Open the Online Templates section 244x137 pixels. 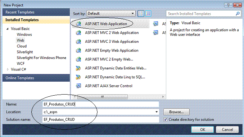(36, 78)
